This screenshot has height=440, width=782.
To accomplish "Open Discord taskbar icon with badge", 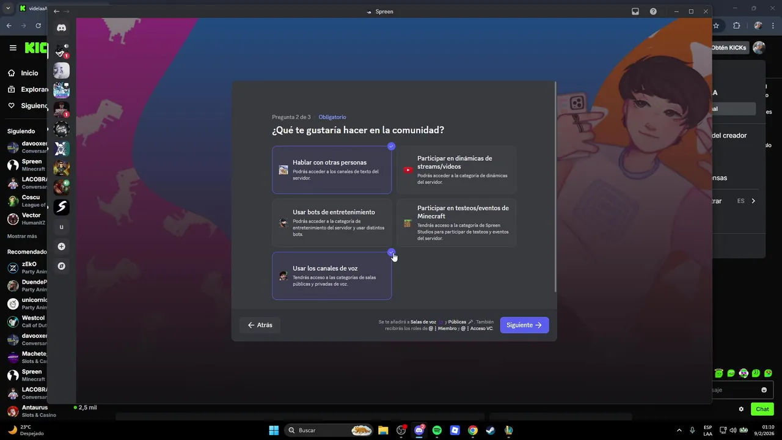I will tap(419, 430).
